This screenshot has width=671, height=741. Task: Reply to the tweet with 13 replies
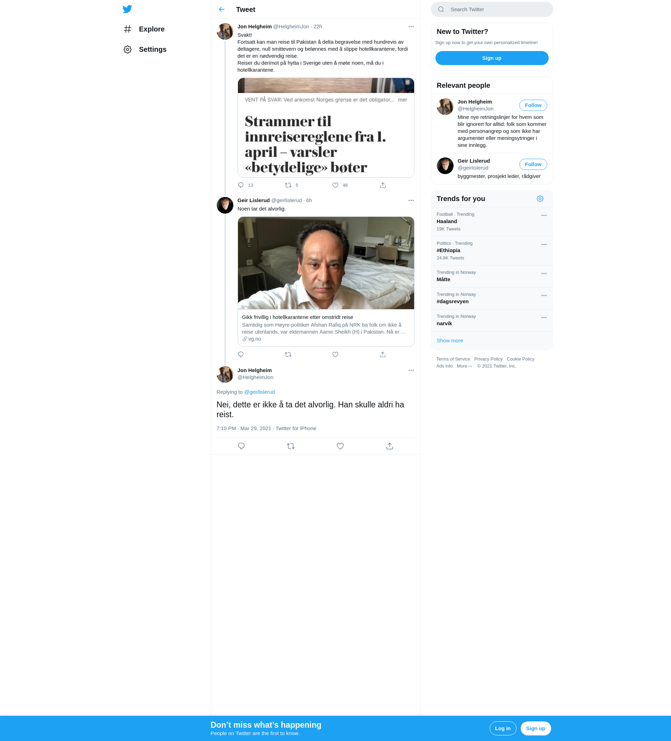[241, 185]
